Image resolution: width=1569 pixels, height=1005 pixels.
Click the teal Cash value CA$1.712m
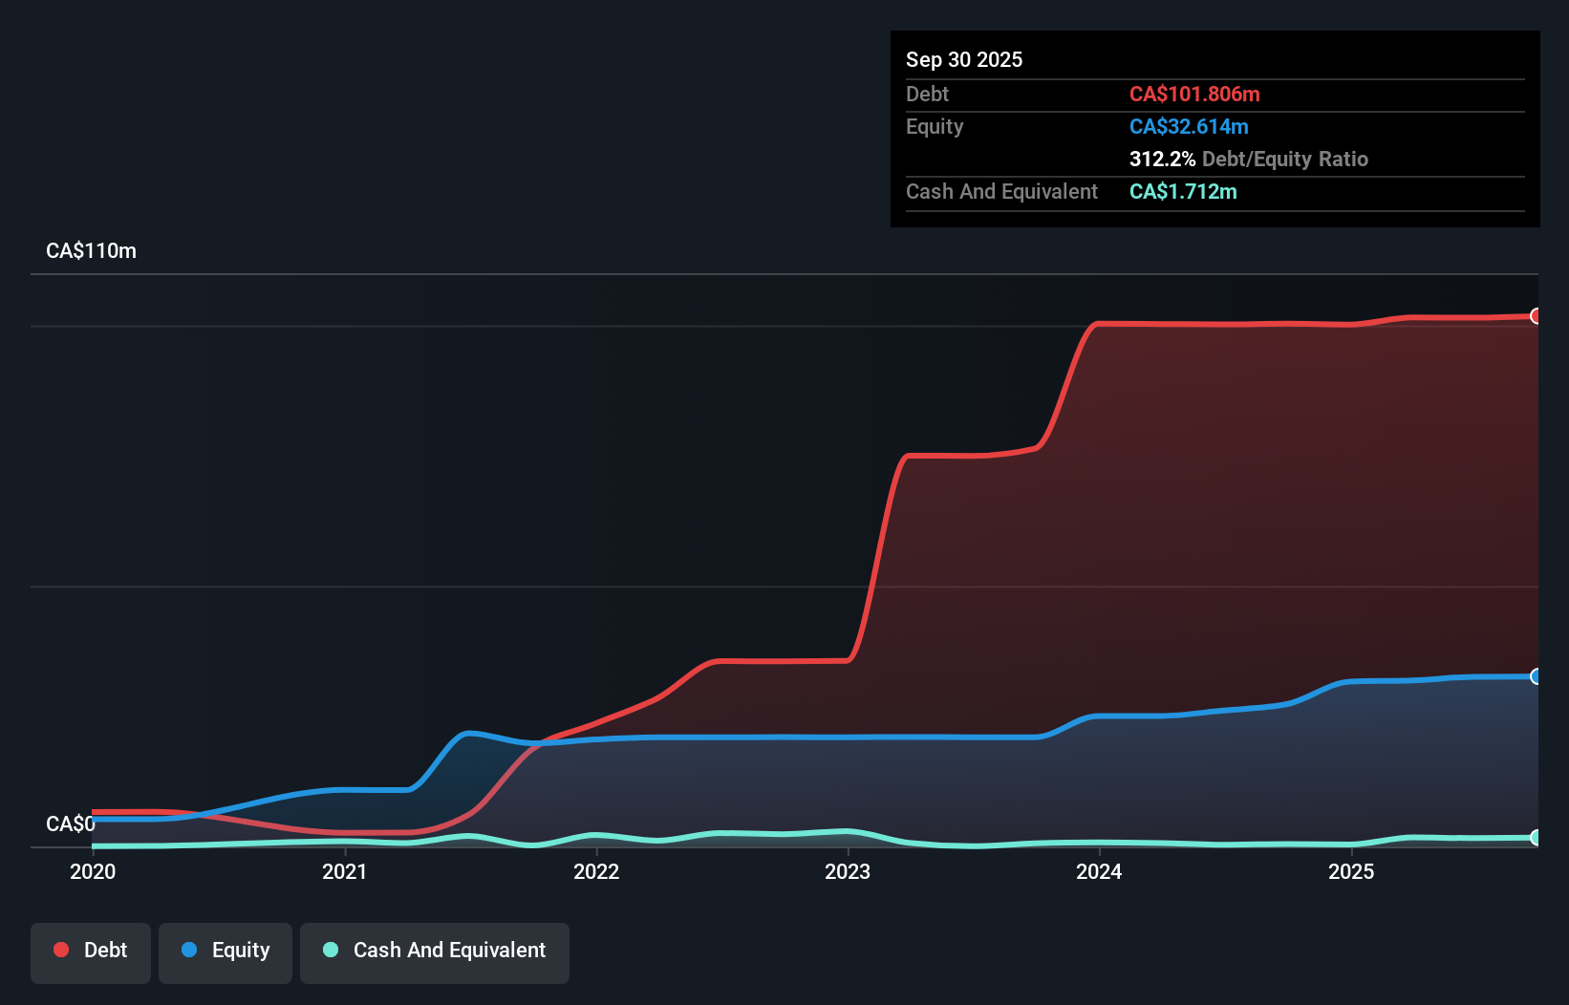point(1183,191)
